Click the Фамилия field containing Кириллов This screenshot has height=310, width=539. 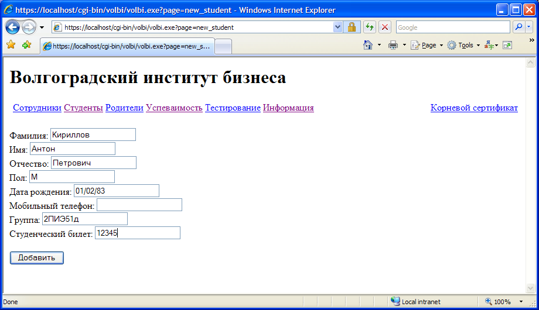click(x=93, y=135)
